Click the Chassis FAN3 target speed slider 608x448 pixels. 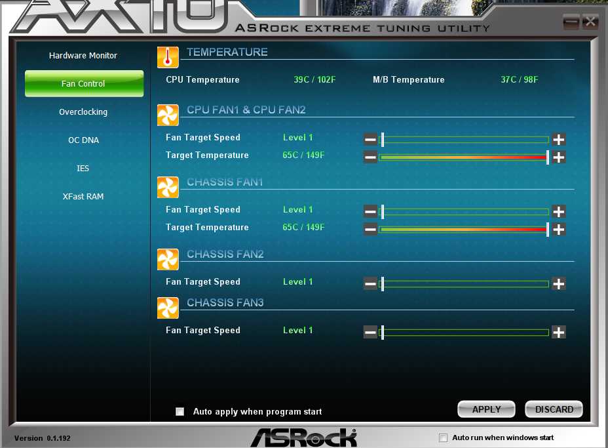[x=464, y=333]
